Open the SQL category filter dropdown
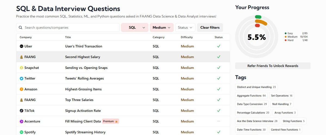326x135 pixels. pyautogui.click(x=135, y=27)
